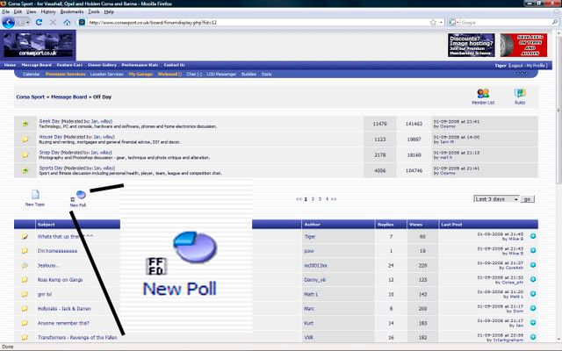The image size is (562, 351).
Task: Go to last post in Tiger's thread
Action: (x=546, y=234)
